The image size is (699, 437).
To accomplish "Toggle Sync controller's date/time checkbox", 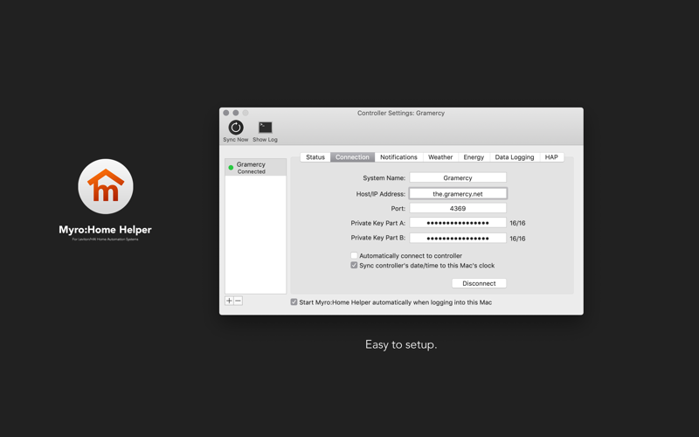I will [354, 266].
